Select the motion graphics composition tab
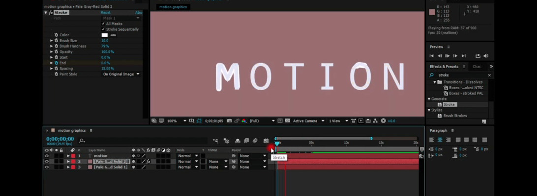Image resolution: width=537 pixels, height=196 pixels. (173, 7)
